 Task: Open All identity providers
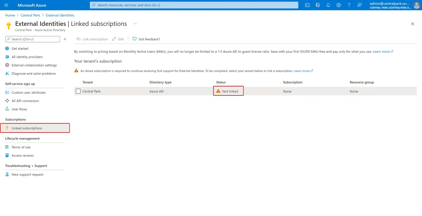tap(27, 57)
